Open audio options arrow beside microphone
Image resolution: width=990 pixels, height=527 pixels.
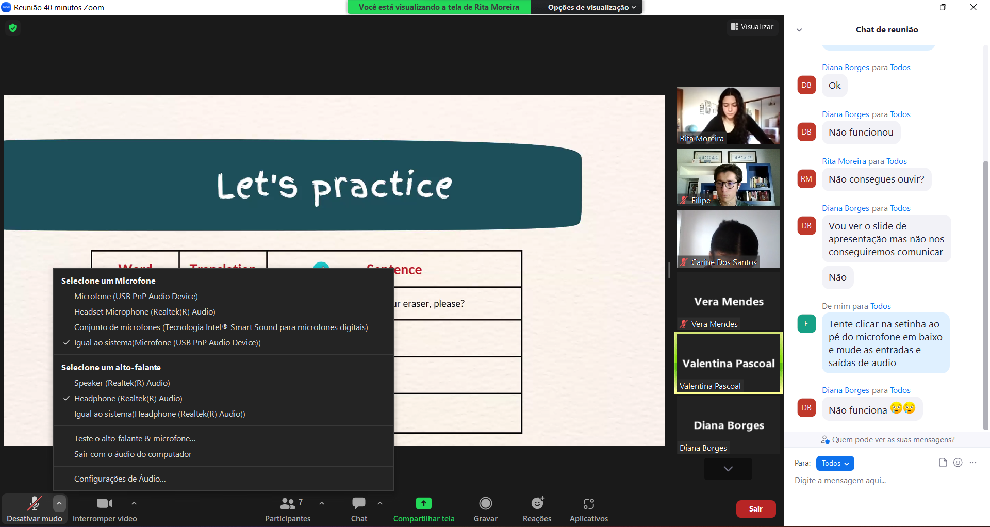59,503
